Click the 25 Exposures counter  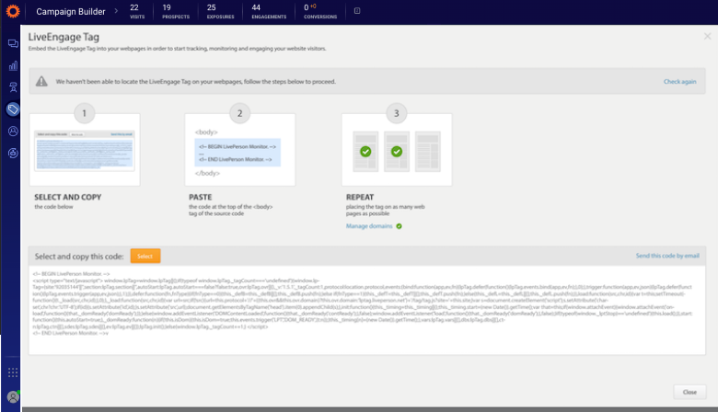coord(220,11)
